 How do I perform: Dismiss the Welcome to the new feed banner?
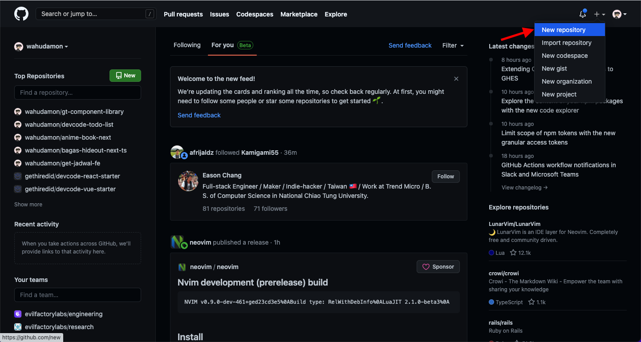point(456,79)
